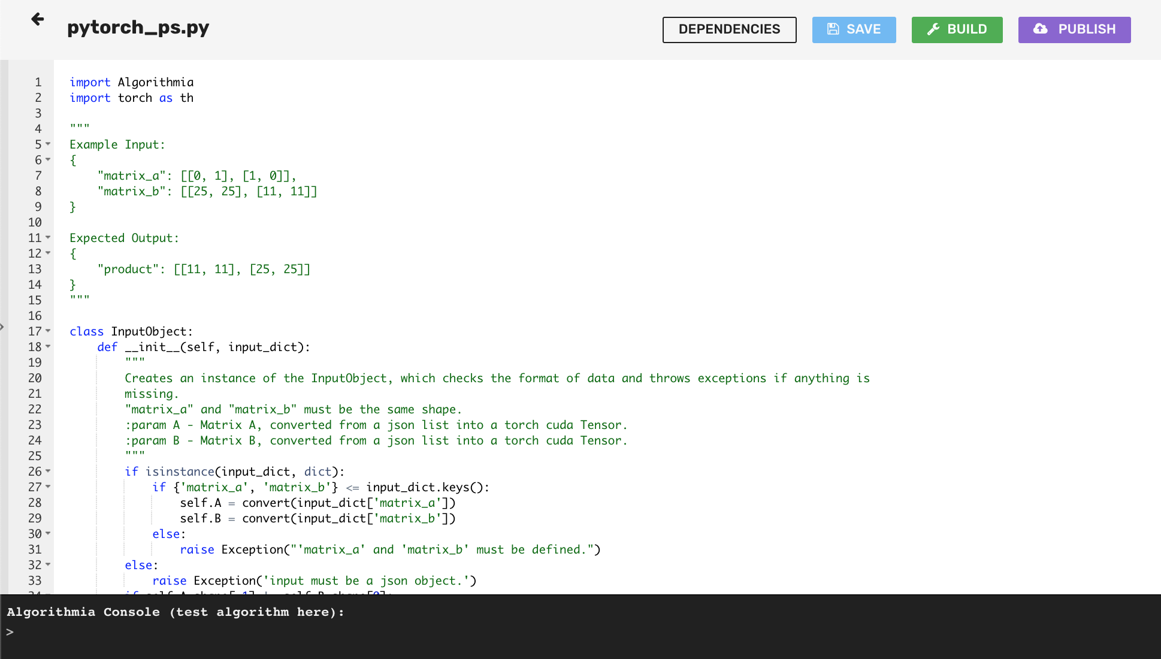Screen dimensions: 1161x659
Task: Click the DEPENDENCIES button
Action: [730, 28]
